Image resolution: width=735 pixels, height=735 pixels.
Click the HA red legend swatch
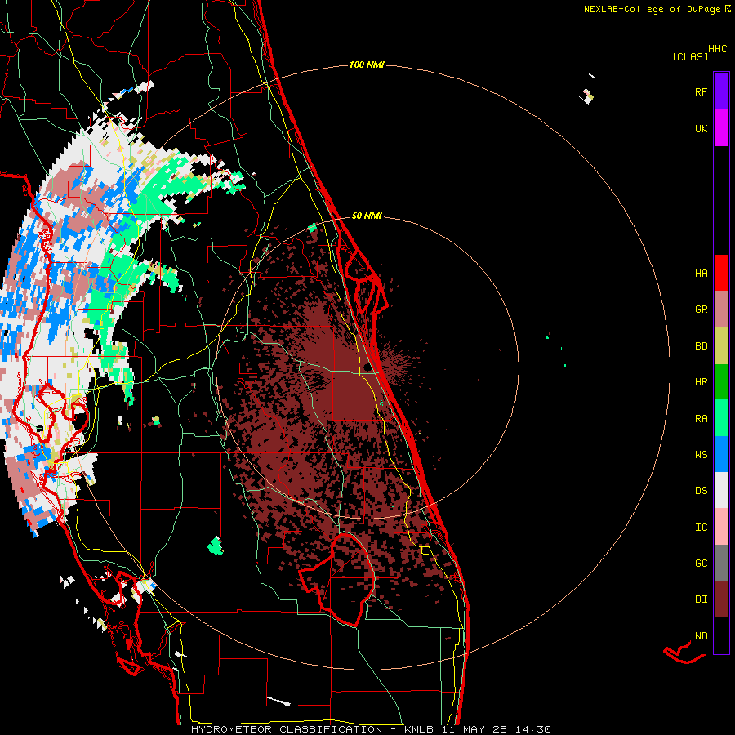click(721, 273)
